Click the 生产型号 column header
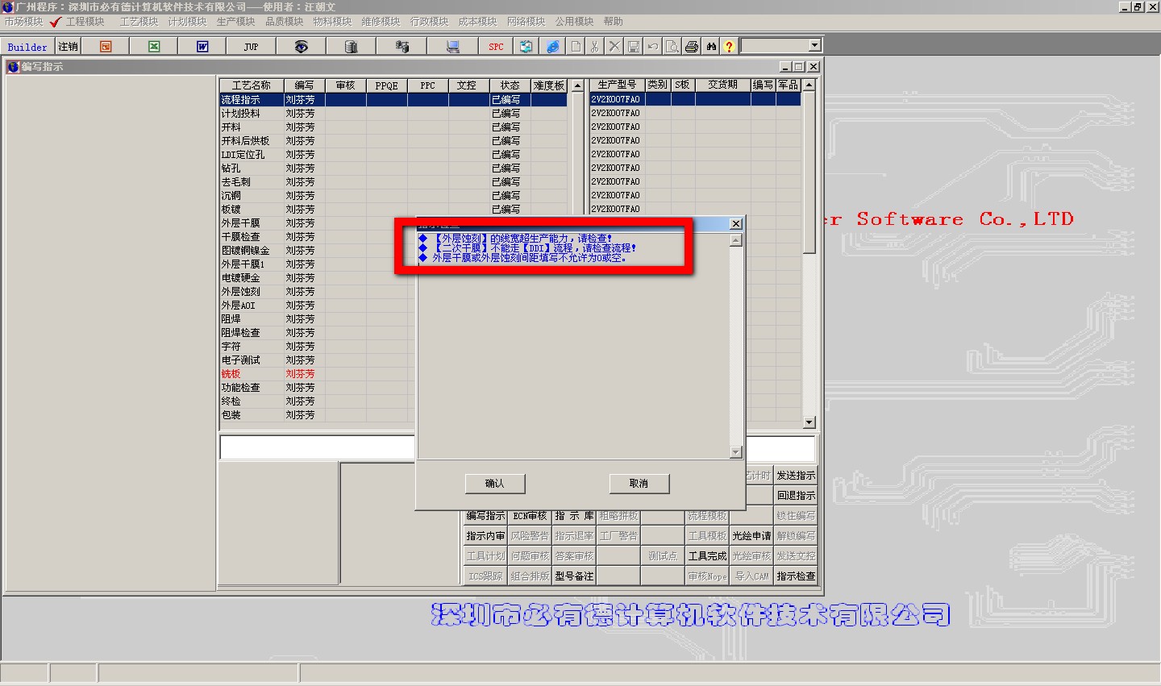Screen dimensions: 1161x686 617,85
